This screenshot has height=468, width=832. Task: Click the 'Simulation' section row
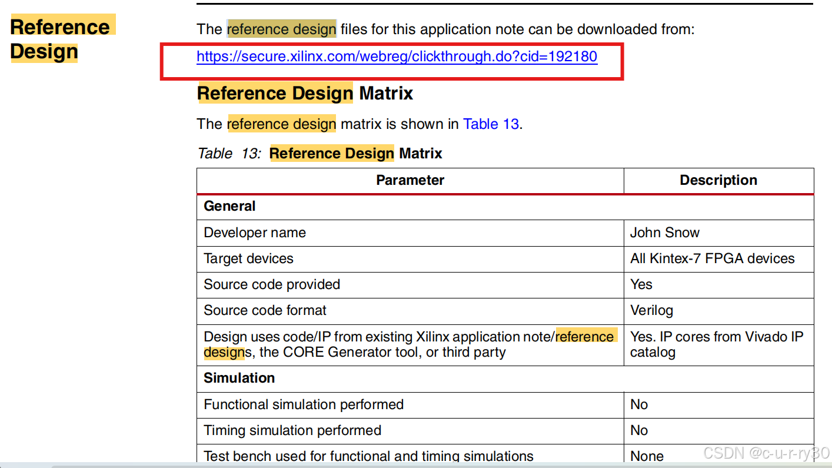pyautogui.click(x=505, y=379)
